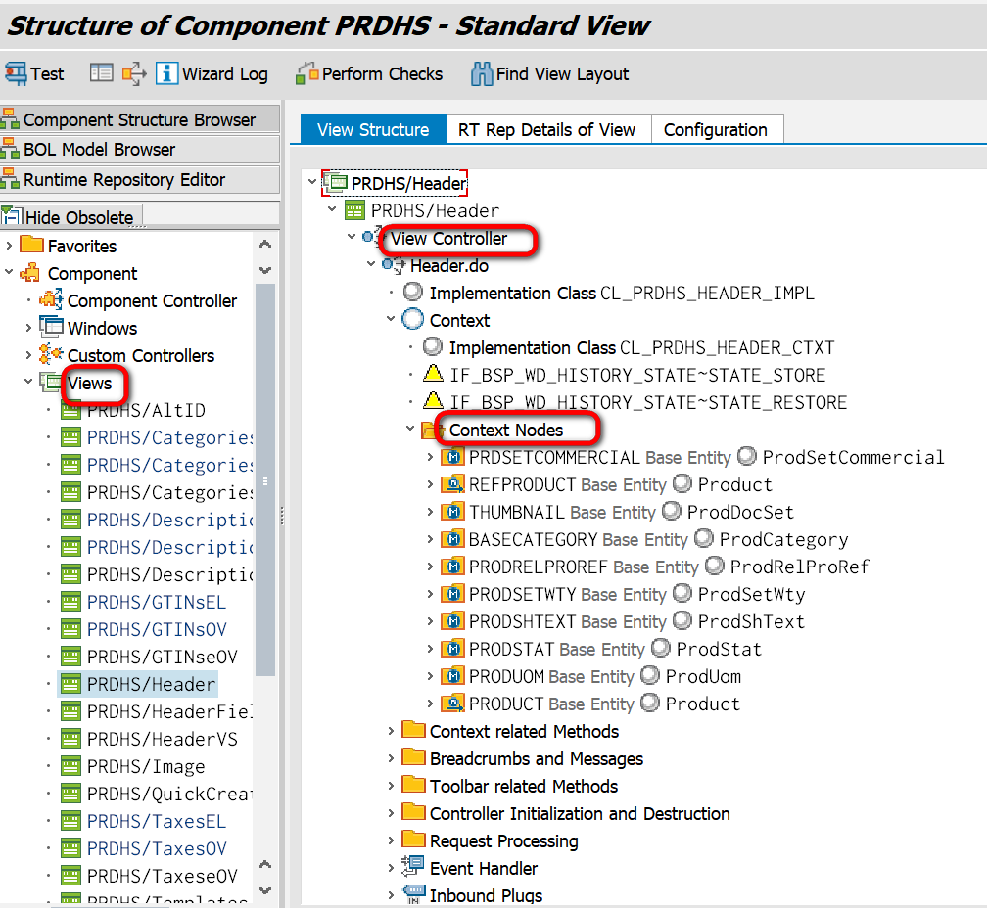Click the arrow-export icon left of Wizard Log
The height and width of the screenshot is (908, 987).
click(x=134, y=73)
